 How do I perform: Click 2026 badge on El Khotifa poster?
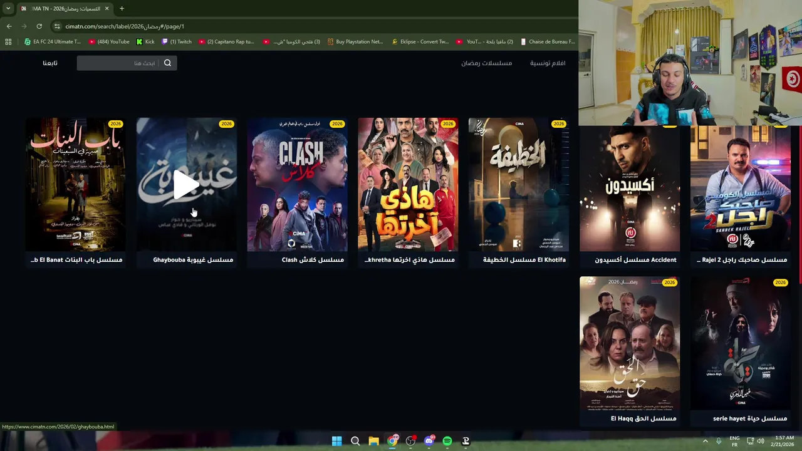pyautogui.click(x=558, y=123)
